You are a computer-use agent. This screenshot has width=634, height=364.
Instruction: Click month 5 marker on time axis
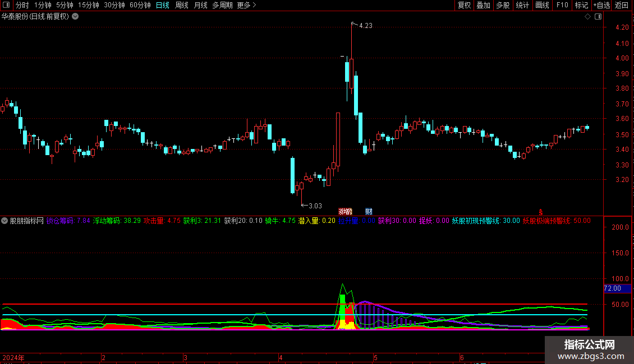tap(375, 357)
